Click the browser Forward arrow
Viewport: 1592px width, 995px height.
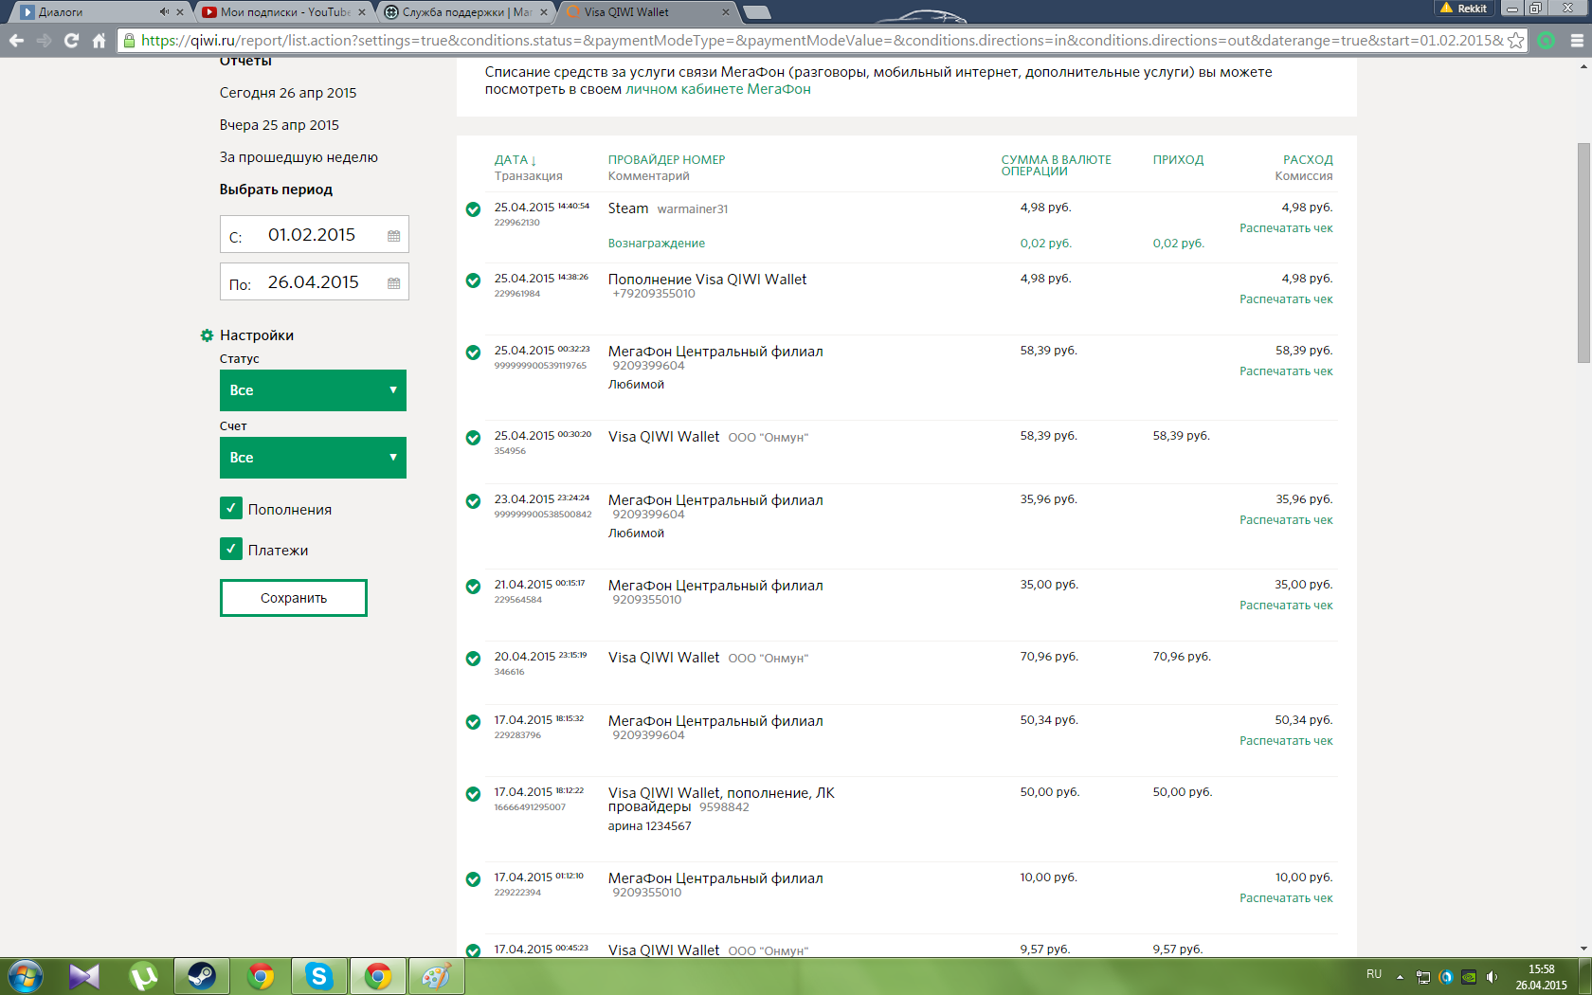tap(44, 41)
